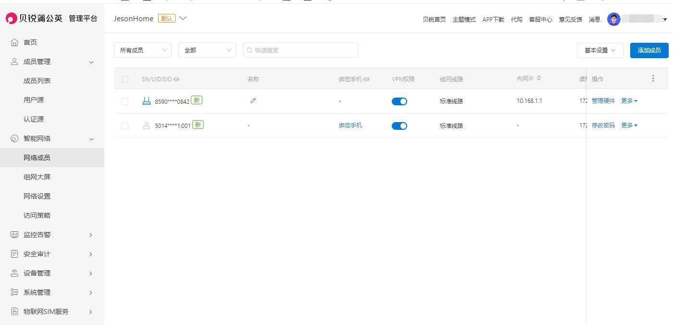Click the 默认 tag next to JesonHome
The height and width of the screenshot is (325, 673).
coord(167,19)
